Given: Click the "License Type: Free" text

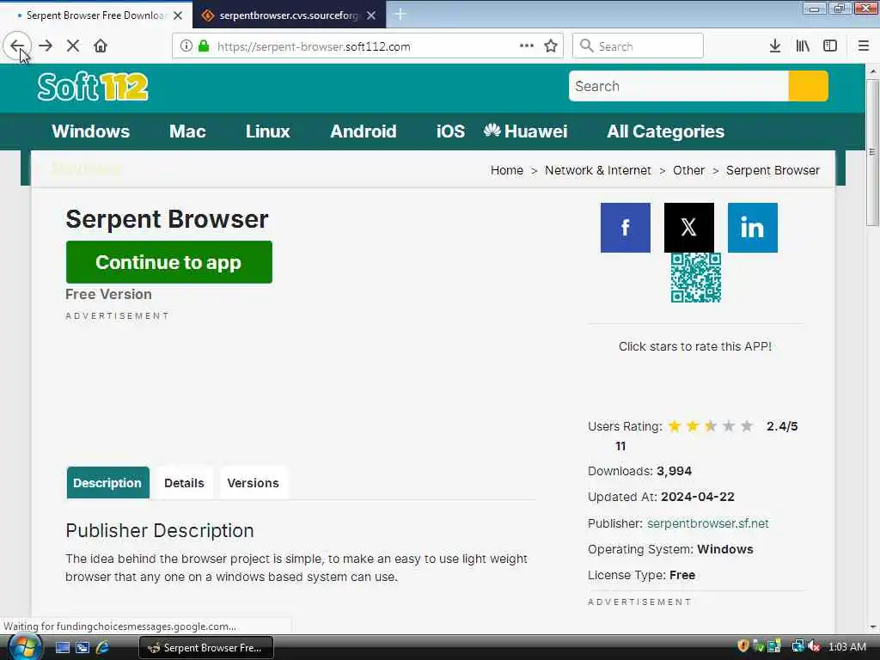Looking at the screenshot, I should click(x=641, y=575).
